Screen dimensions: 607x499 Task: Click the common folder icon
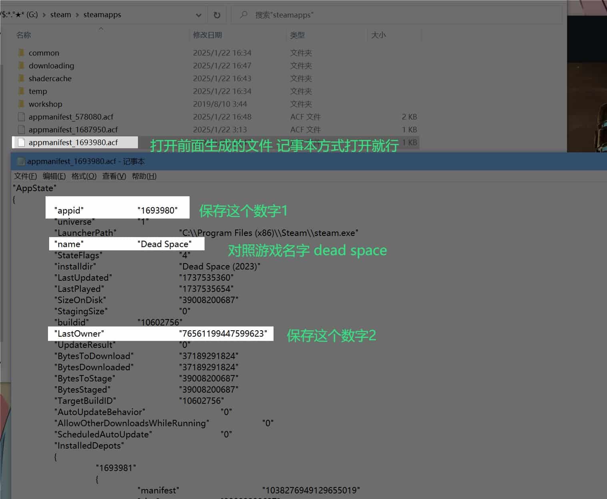[x=22, y=53]
